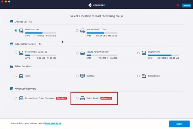Screen dimensions: 193x129
Task: Close the Recoverit window
Action: coord(2,2)
